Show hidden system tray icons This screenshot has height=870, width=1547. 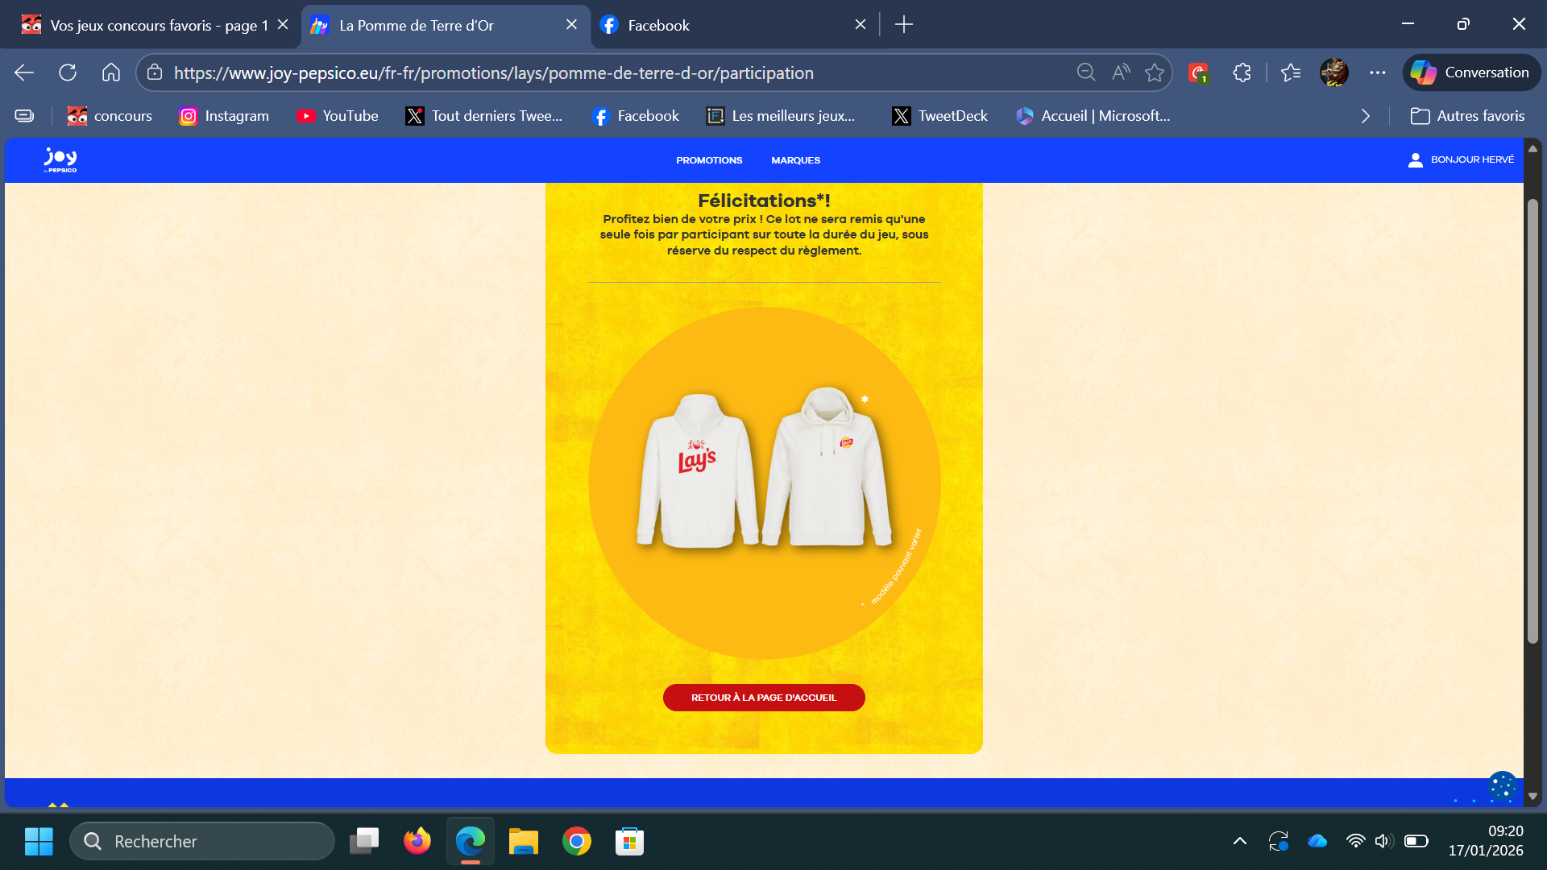(x=1240, y=841)
